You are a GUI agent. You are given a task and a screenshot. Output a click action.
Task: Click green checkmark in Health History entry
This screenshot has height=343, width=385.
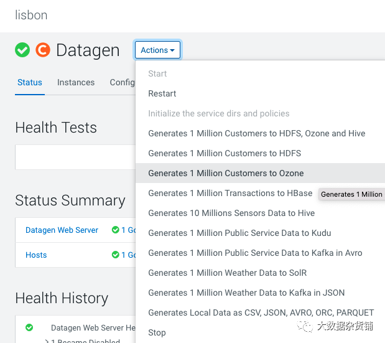pos(29,327)
